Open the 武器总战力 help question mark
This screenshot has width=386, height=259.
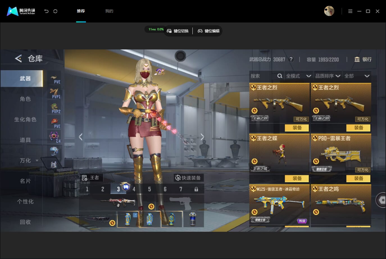pyautogui.click(x=291, y=59)
